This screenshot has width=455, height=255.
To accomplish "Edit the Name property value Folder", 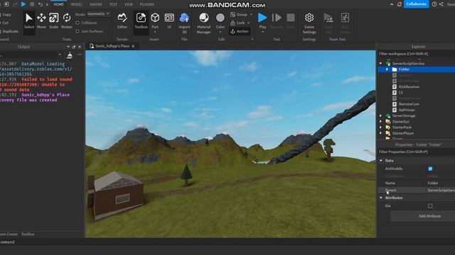I will [441, 183].
